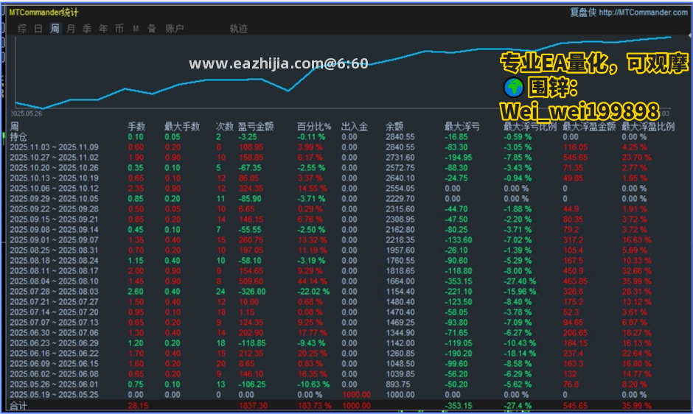Click the 183.73 % total percentage value
Image resolution: width=693 pixels, height=414 pixels.
coord(314,406)
